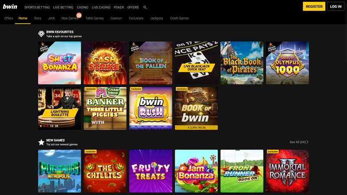Launch Cash Strike game
Screen dimensions: 347x195
(x=105, y=63)
